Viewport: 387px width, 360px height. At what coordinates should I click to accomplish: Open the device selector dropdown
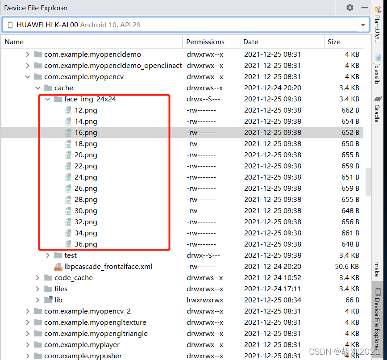[x=363, y=25]
